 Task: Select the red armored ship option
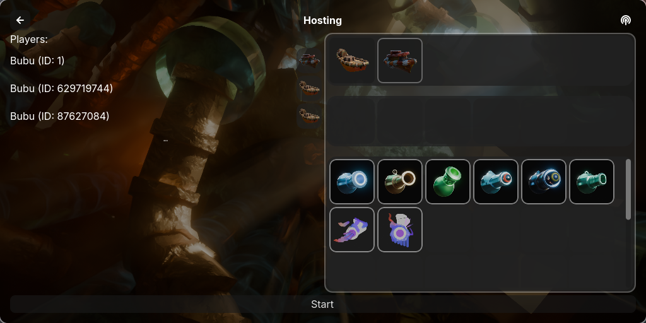tap(399, 61)
